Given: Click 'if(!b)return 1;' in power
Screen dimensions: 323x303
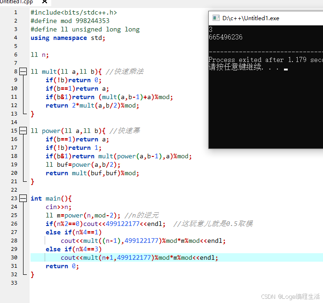Looking at the screenshot, I should (x=73, y=148).
